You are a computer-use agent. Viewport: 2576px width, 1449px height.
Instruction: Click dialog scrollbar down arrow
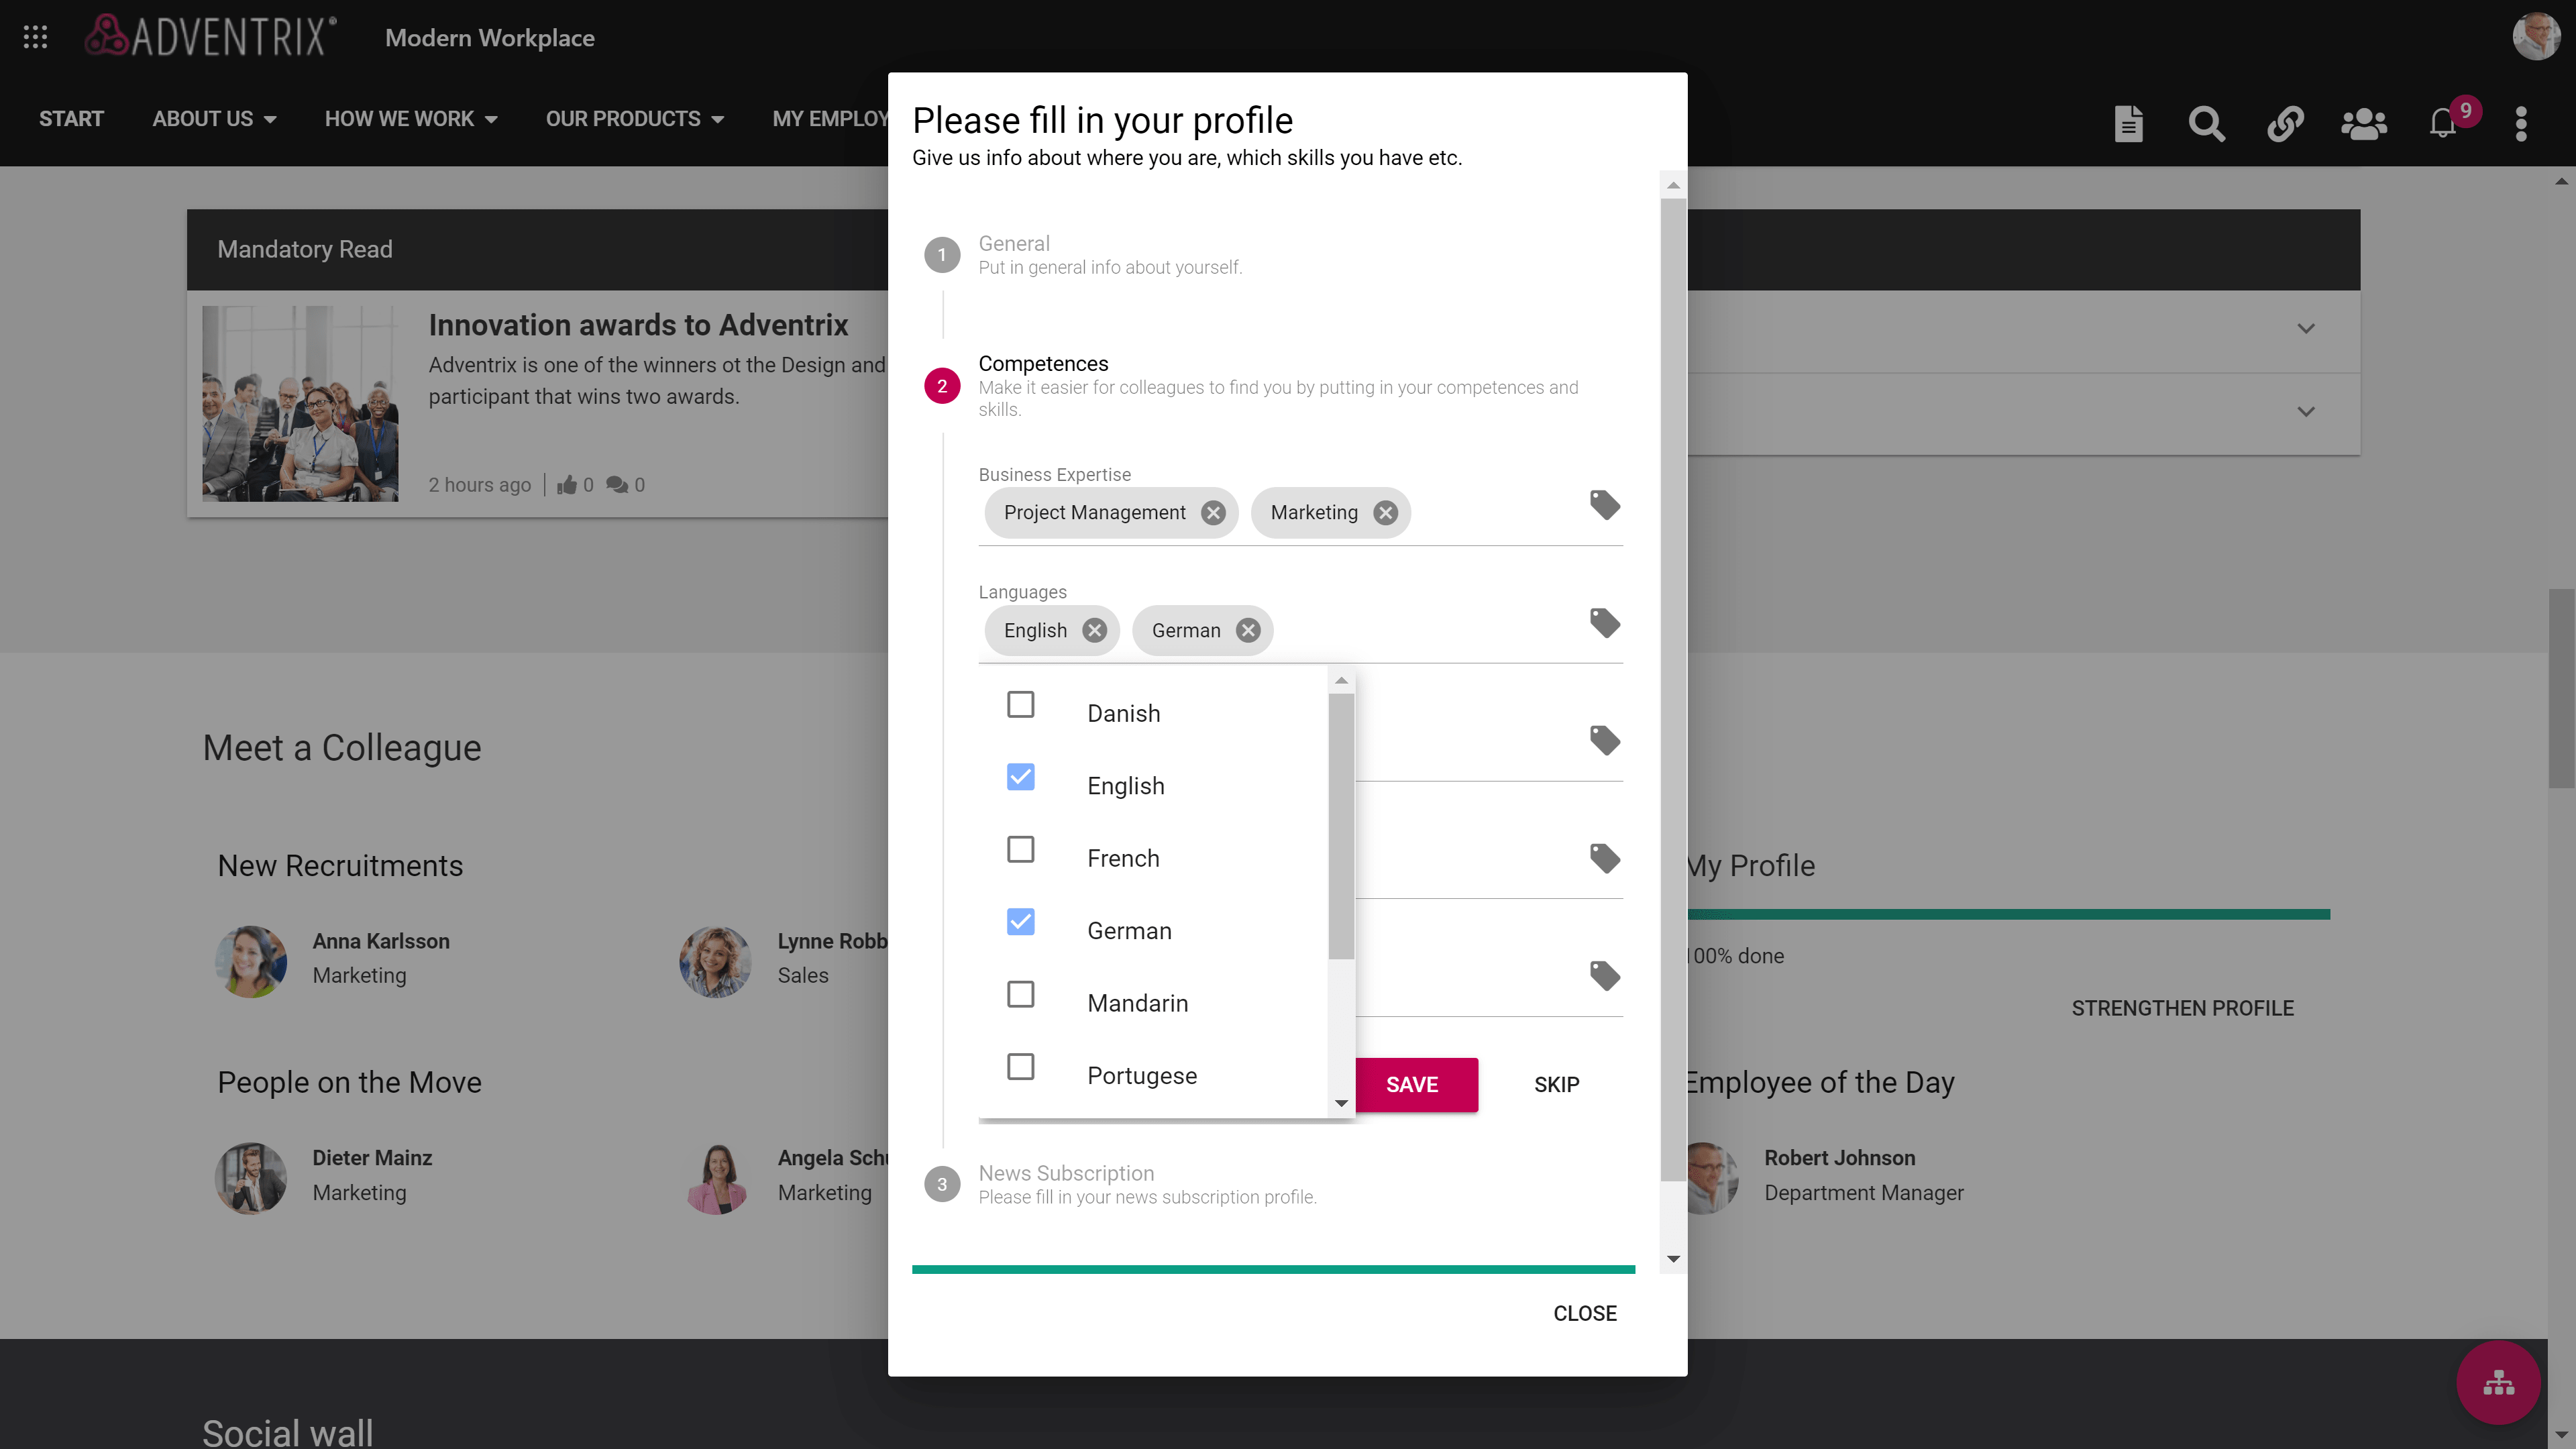coord(1673,1259)
